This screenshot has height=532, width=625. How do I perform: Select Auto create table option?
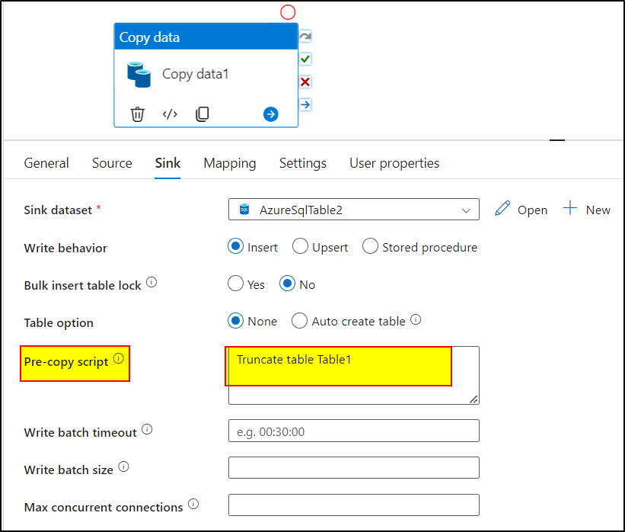click(299, 320)
